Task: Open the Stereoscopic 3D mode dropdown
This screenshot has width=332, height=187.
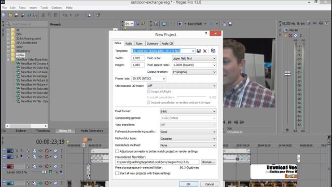Action: coord(214,86)
